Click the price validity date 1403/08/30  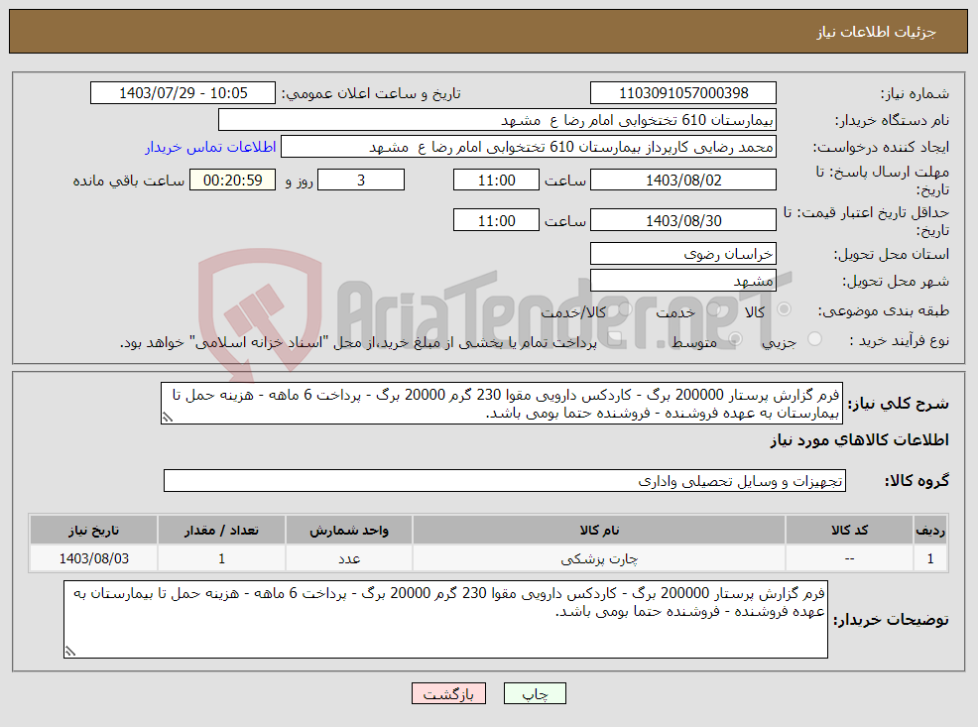pos(683,221)
